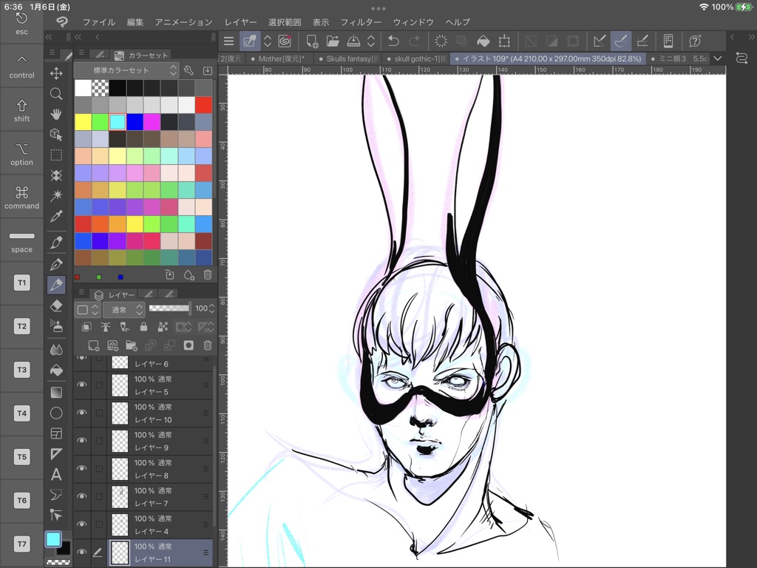757x568 pixels.
Task: Toggle visibility of レイヤー 5
Action: point(82,385)
